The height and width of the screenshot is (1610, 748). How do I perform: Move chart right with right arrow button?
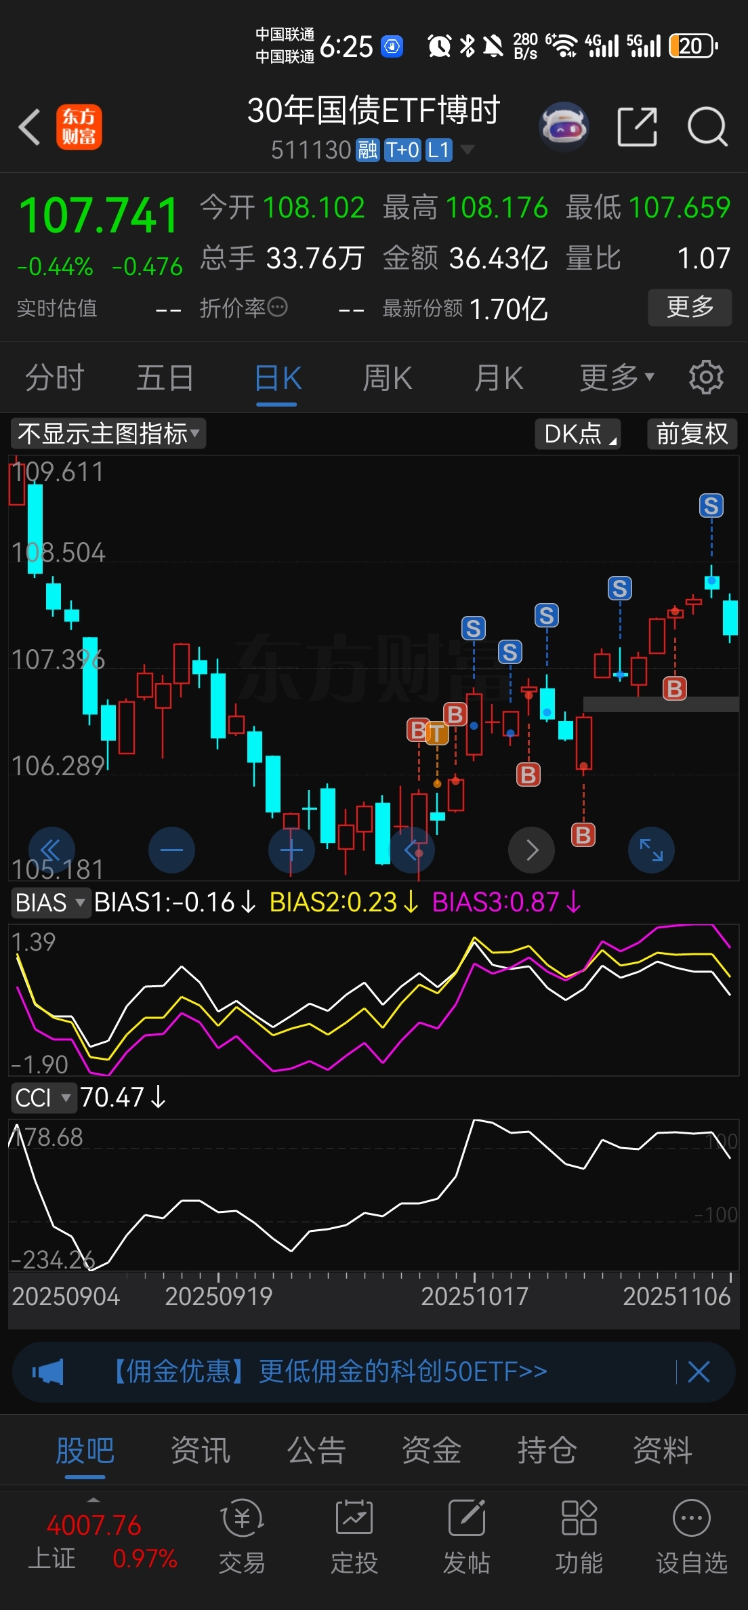[x=531, y=850]
